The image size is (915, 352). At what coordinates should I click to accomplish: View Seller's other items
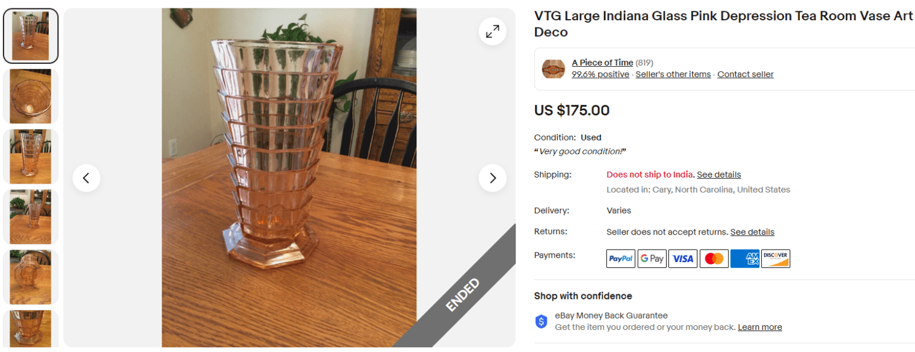click(x=673, y=74)
